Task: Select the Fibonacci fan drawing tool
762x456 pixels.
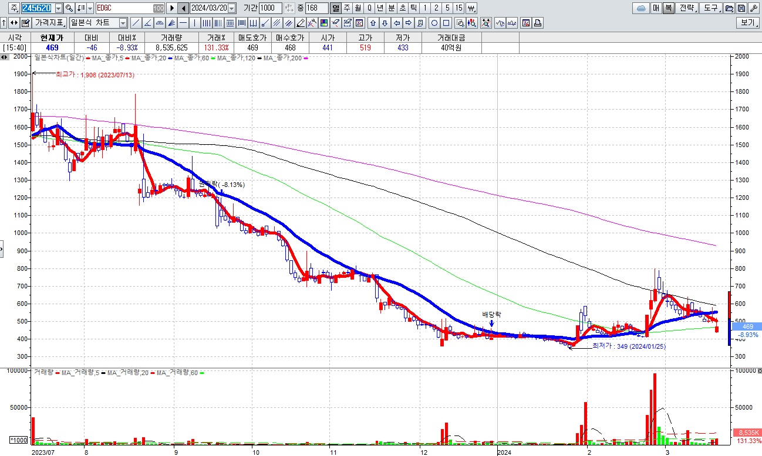Action: click(171, 23)
